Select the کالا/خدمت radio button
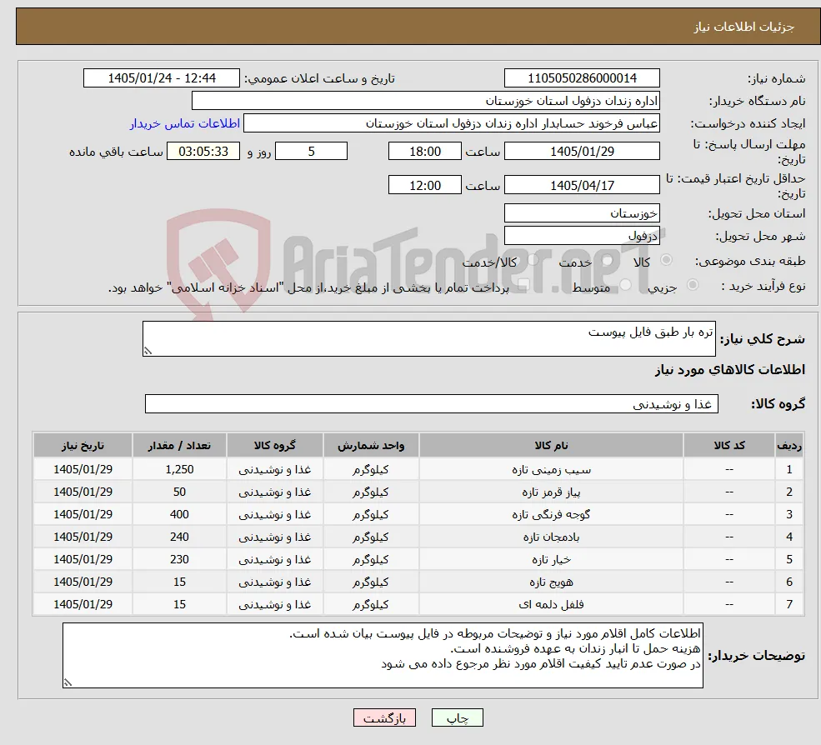Screen dimensions: 821x745 pos(533,260)
